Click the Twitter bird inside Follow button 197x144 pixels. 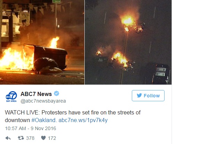coord(139,96)
